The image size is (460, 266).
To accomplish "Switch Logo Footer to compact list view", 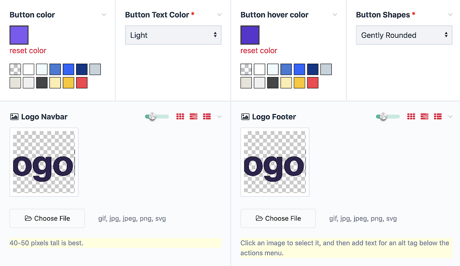I will coord(424,117).
